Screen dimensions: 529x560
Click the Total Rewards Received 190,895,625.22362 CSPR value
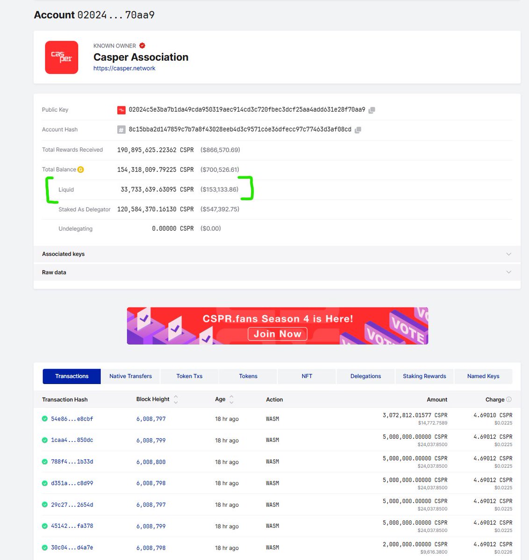pos(155,150)
